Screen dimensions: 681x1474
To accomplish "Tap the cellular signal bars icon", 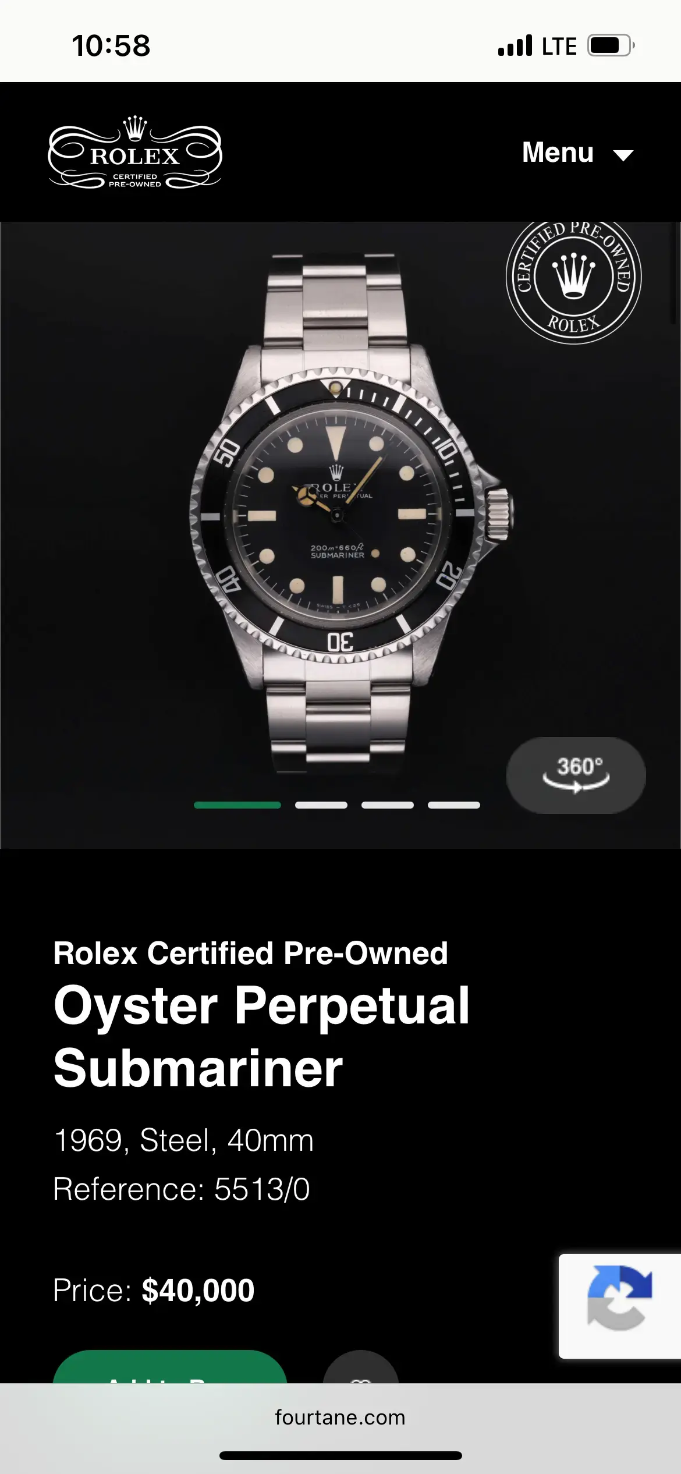I will click(515, 45).
